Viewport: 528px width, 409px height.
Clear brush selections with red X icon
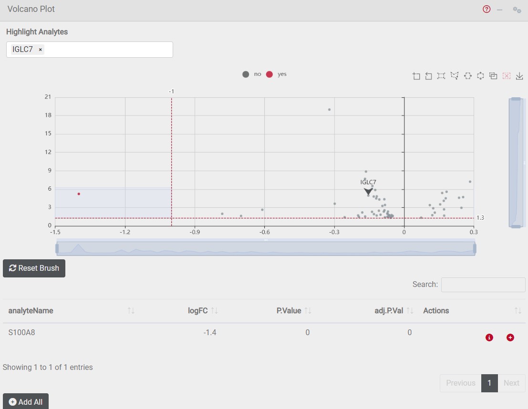(x=507, y=76)
